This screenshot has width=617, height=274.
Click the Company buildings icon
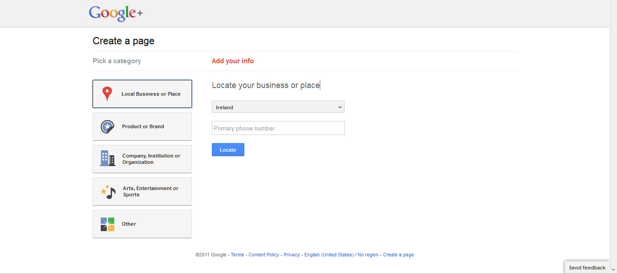point(108,158)
